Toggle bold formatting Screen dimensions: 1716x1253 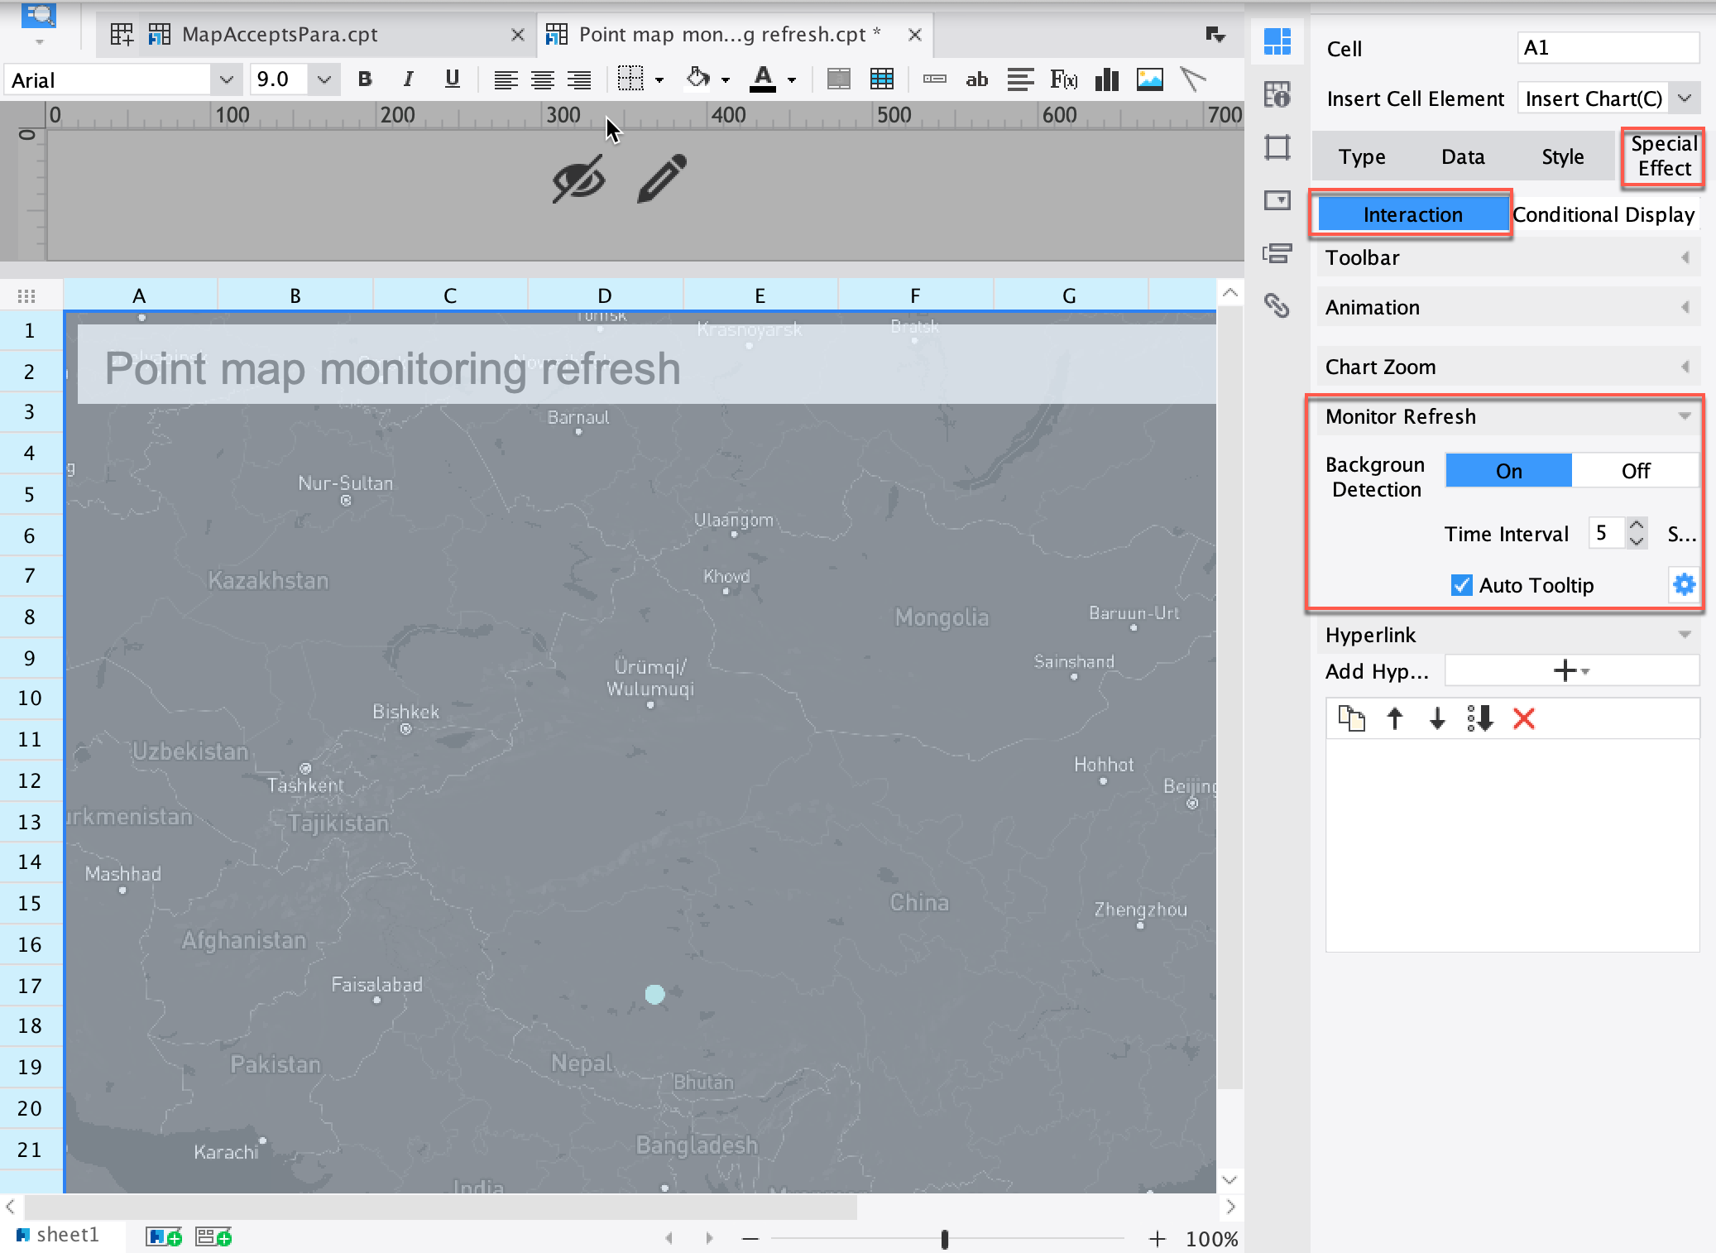[364, 79]
